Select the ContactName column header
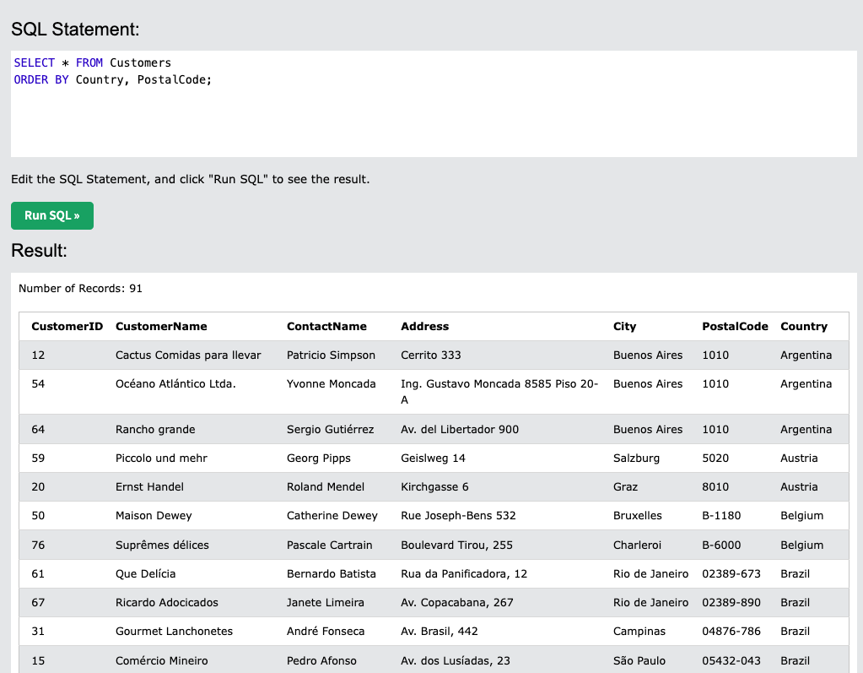This screenshot has width=863, height=673. point(326,326)
